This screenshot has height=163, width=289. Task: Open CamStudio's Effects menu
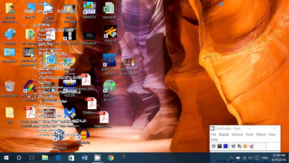(261, 134)
